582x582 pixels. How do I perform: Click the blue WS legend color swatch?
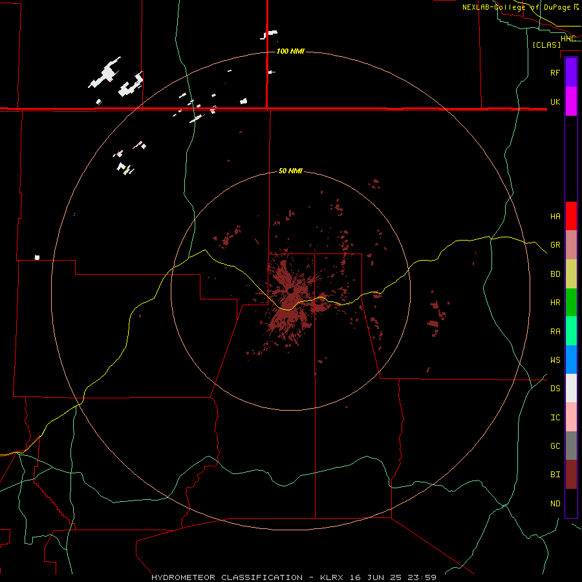[x=571, y=360]
